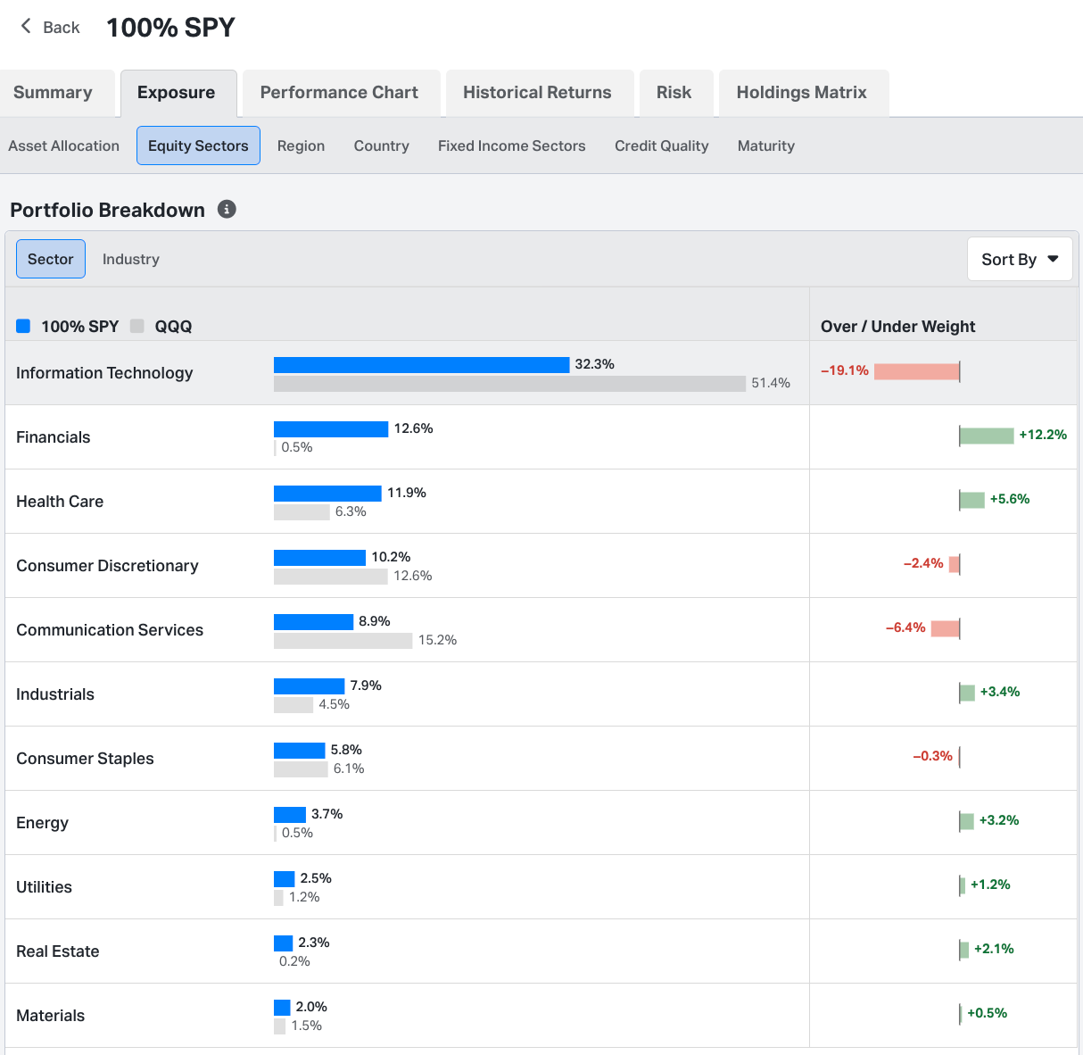The width and height of the screenshot is (1083, 1055).
Task: Click the Portfolio Breakdown heading
Action: (x=107, y=210)
